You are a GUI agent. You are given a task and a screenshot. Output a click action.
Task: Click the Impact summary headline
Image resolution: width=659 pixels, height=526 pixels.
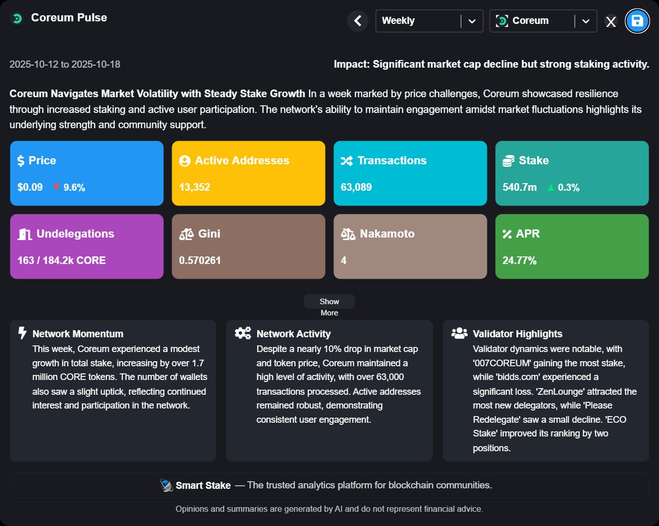[x=492, y=64]
